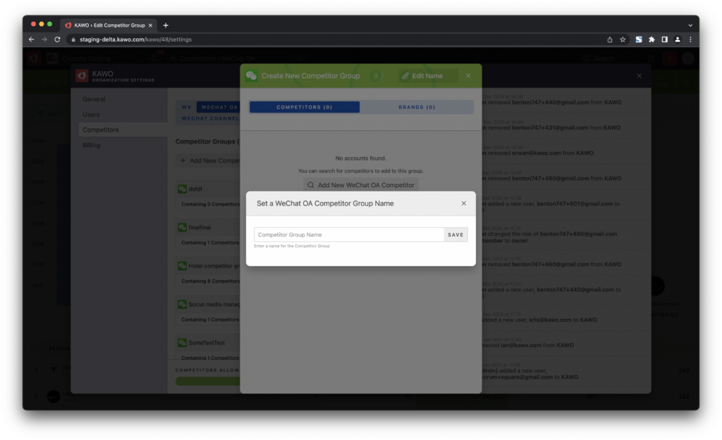Click the share icon in address bar

click(x=610, y=39)
